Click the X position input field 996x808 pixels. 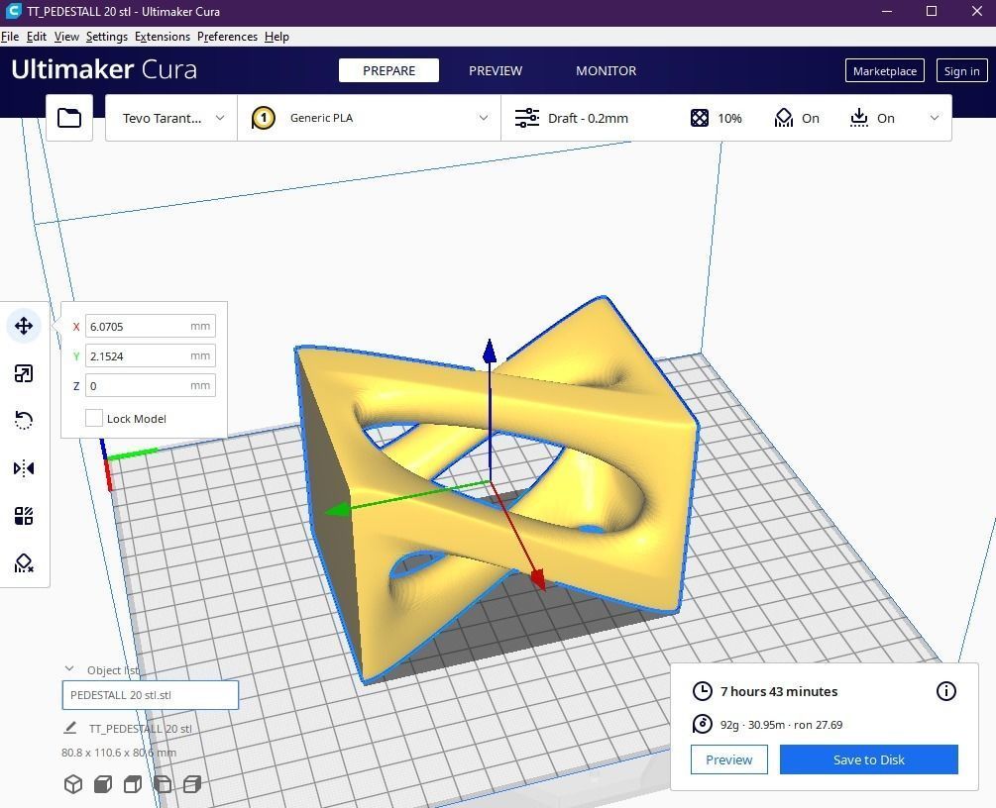pyautogui.click(x=150, y=326)
